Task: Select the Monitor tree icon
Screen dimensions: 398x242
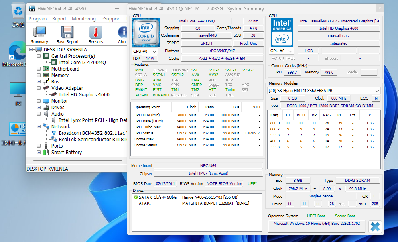Action: pyautogui.click(x=46, y=101)
